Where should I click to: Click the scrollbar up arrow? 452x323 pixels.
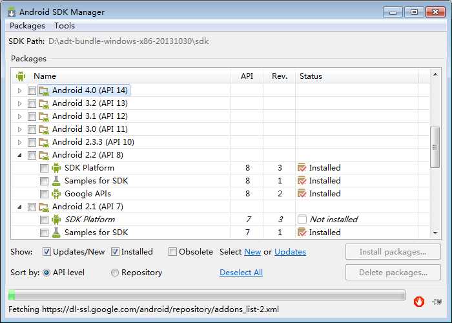[x=435, y=75]
